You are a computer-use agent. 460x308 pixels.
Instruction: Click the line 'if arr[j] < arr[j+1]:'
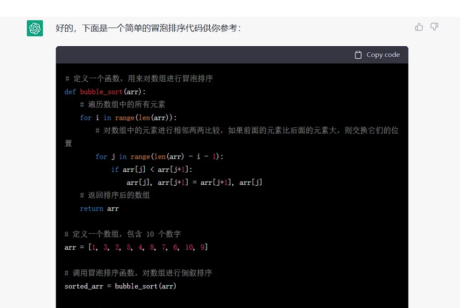152,169
